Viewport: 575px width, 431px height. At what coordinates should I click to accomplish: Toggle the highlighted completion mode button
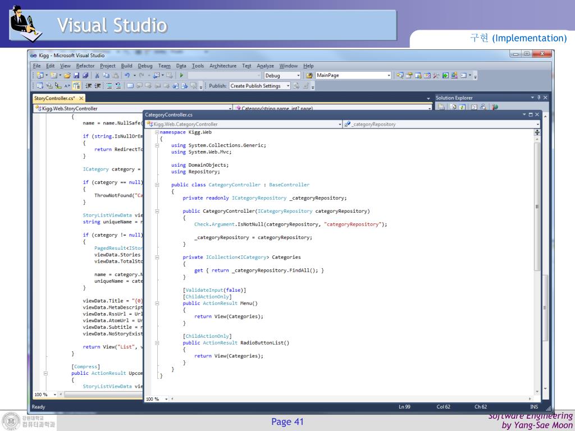coord(76,86)
